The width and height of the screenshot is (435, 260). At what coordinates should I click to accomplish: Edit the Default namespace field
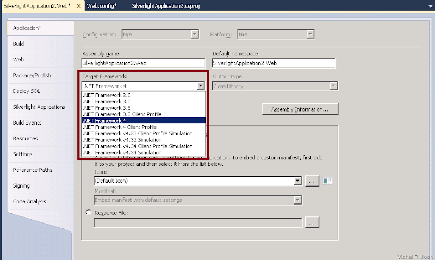(x=274, y=63)
